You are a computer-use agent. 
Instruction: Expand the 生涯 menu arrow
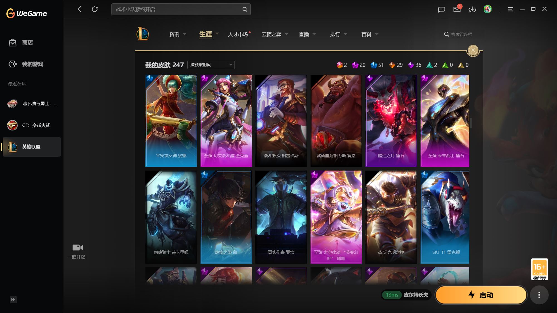point(217,34)
